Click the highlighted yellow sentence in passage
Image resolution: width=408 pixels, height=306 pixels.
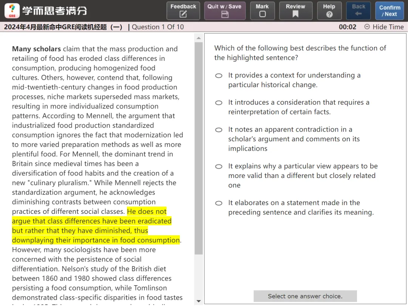point(91,226)
